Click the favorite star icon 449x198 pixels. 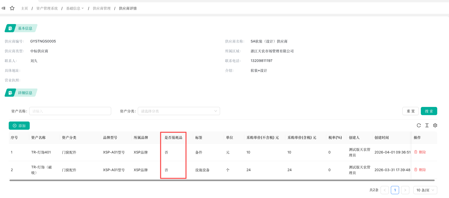click(12, 8)
